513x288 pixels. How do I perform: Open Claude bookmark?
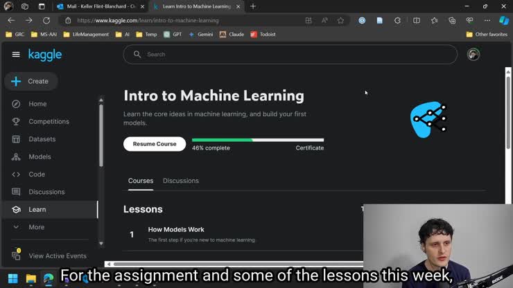pos(232,35)
